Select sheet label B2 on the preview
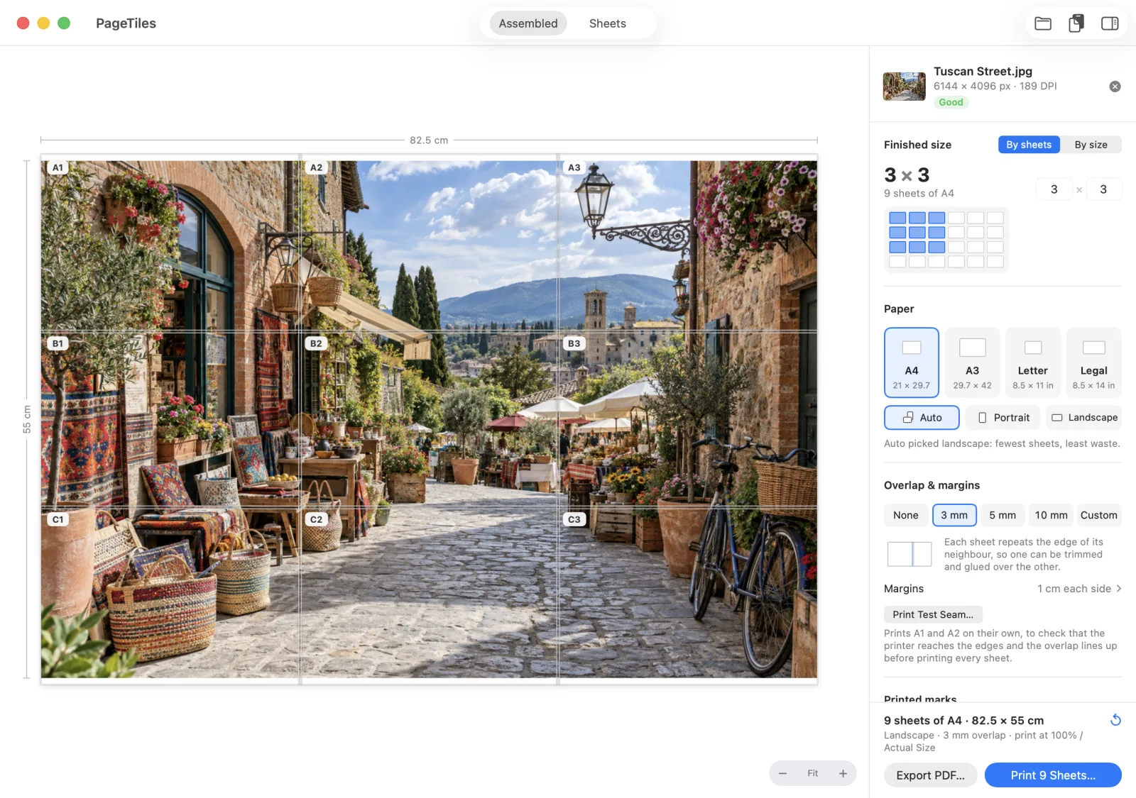The width and height of the screenshot is (1136, 798). pos(317,343)
